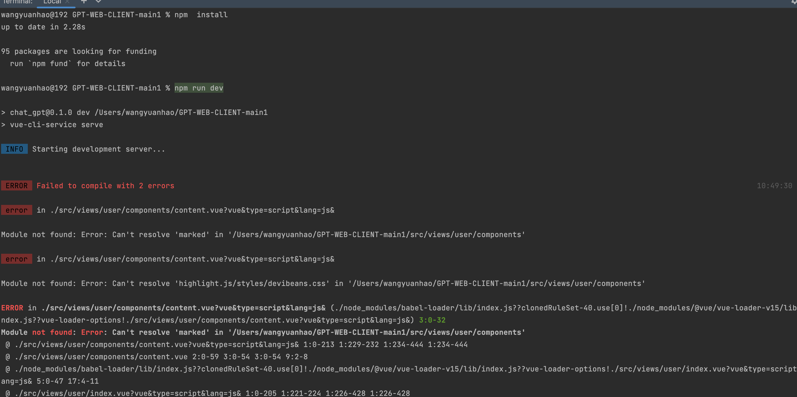Viewport: 797px width, 397px height.
Task: Click the first lowercase error badge
Action: point(16,210)
